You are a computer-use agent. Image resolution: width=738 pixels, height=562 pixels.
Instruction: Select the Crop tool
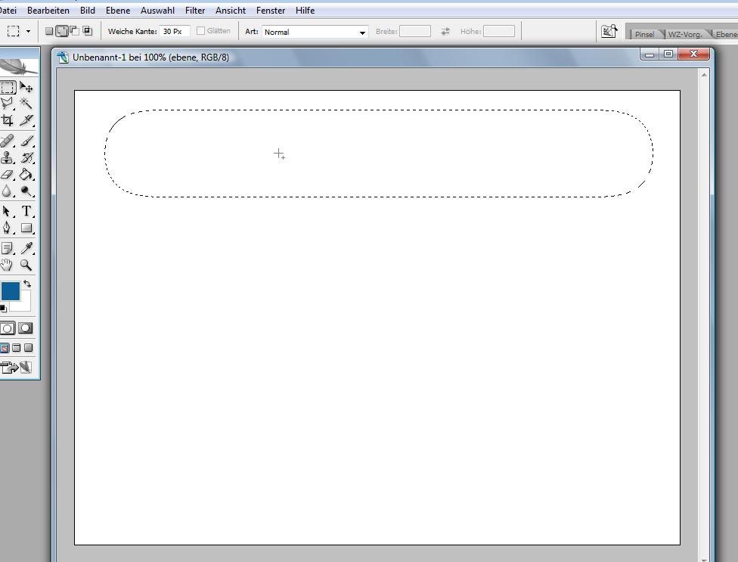click(8, 120)
